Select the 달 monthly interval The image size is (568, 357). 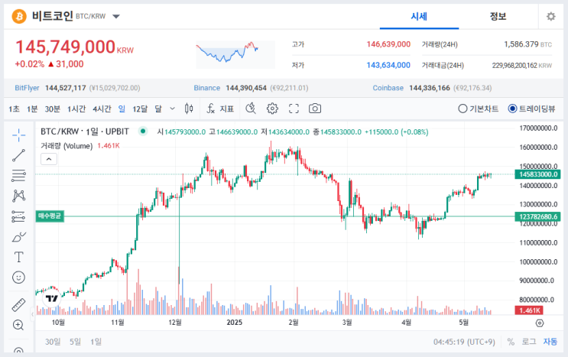[158, 109]
